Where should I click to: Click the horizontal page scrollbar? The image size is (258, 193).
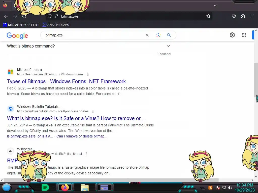pyautogui.click(x=111, y=180)
